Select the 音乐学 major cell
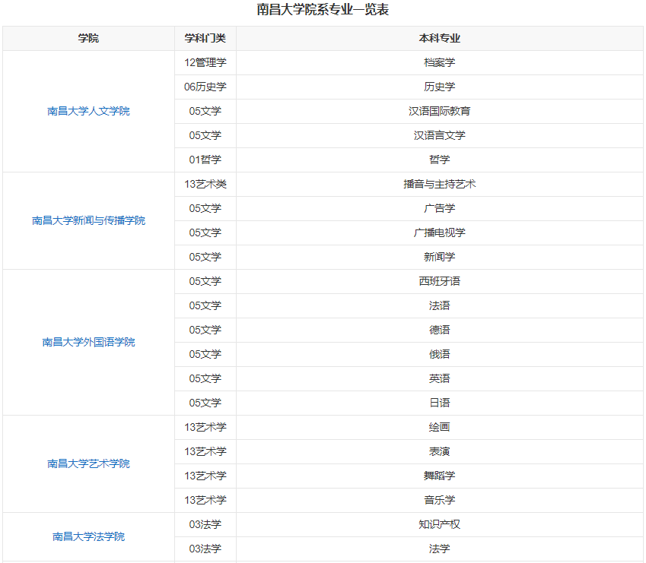The image size is (646, 563). pyautogui.click(x=440, y=500)
